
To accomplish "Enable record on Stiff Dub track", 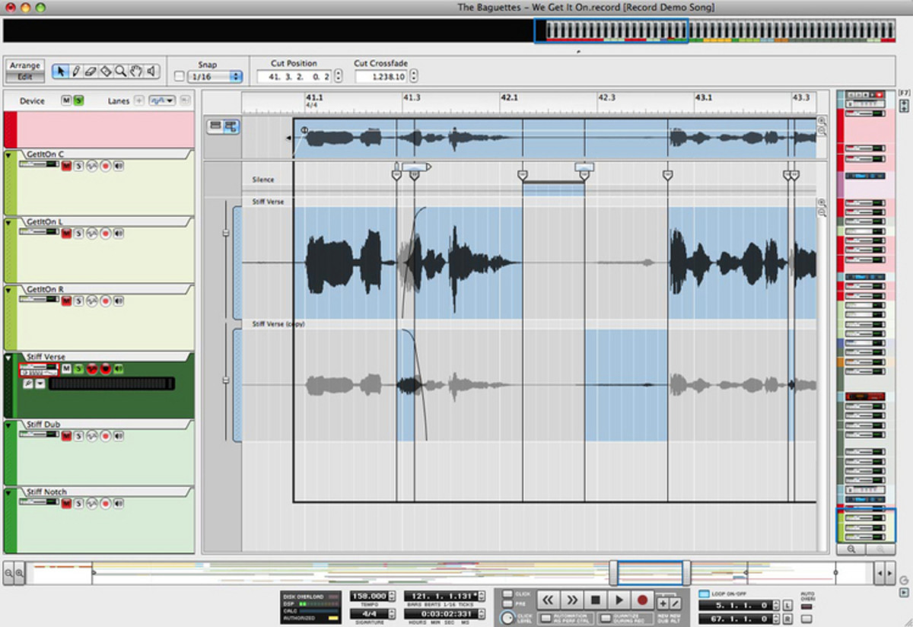I will click(106, 436).
